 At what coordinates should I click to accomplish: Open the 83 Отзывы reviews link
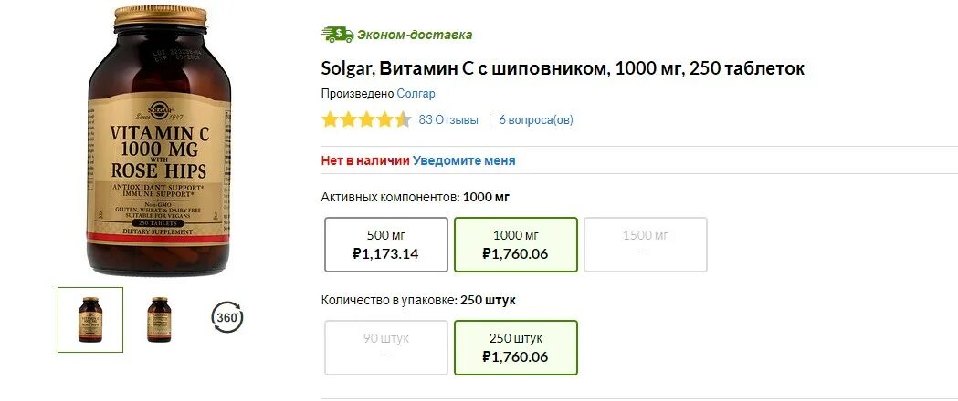(448, 119)
